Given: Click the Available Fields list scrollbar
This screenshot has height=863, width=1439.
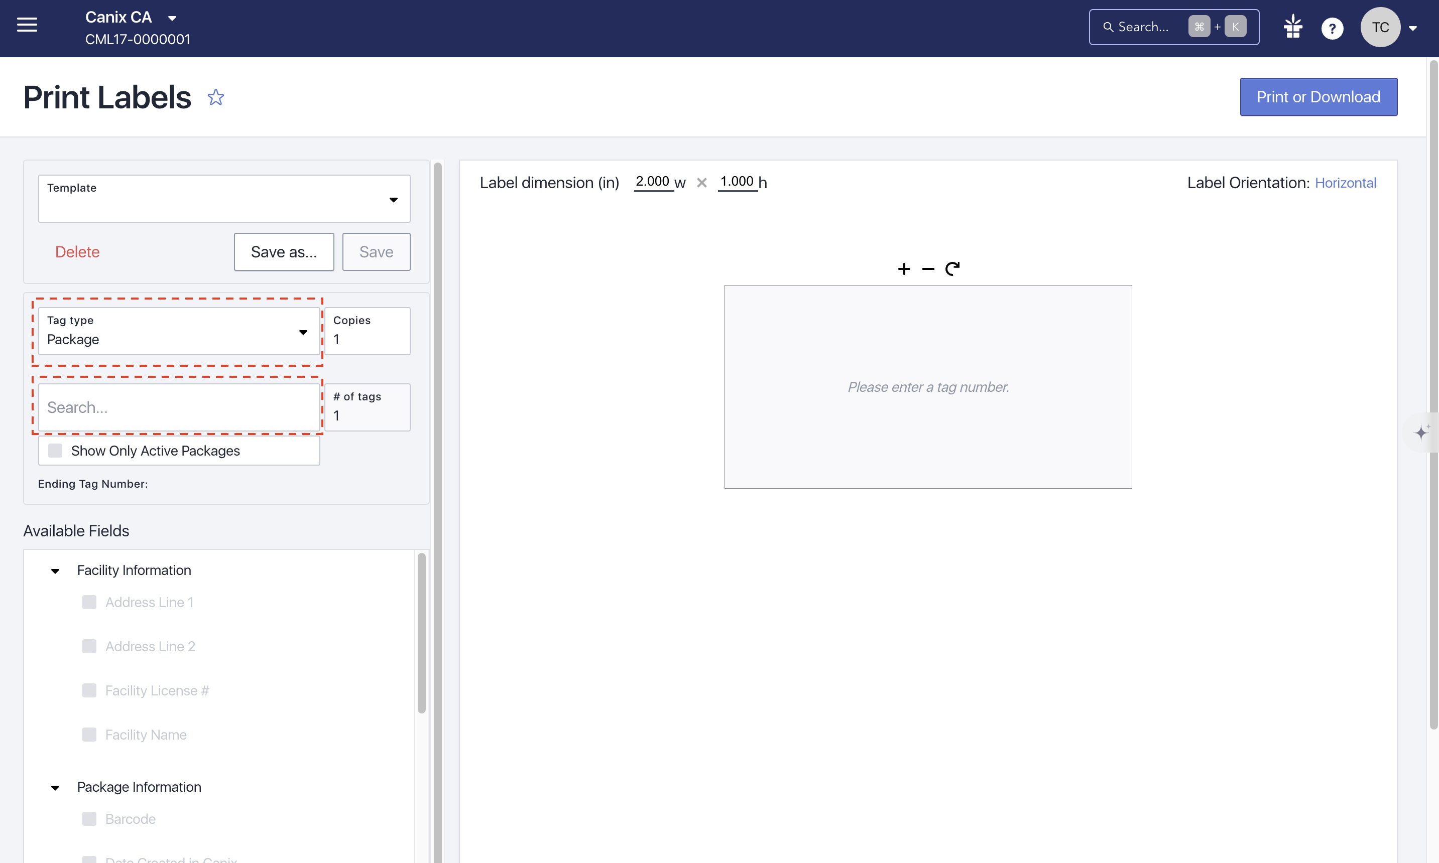Looking at the screenshot, I should click(x=421, y=633).
